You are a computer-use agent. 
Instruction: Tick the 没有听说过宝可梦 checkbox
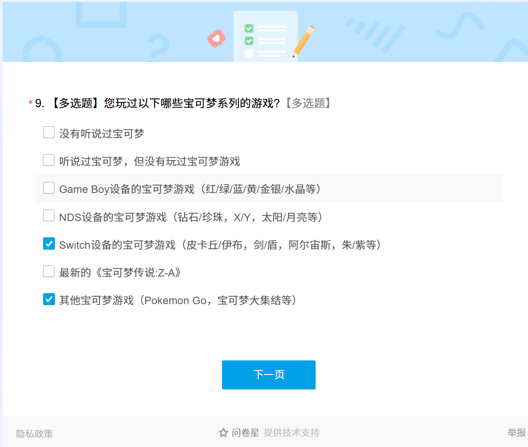(x=49, y=132)
